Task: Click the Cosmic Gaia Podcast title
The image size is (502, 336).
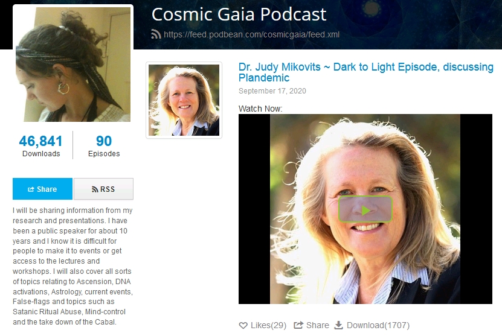Action: click(x=239, y=14)
